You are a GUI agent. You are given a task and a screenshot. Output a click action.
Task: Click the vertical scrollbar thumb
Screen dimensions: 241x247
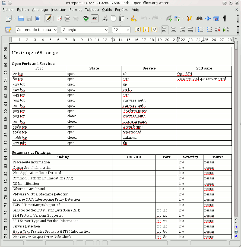point(236,45)
